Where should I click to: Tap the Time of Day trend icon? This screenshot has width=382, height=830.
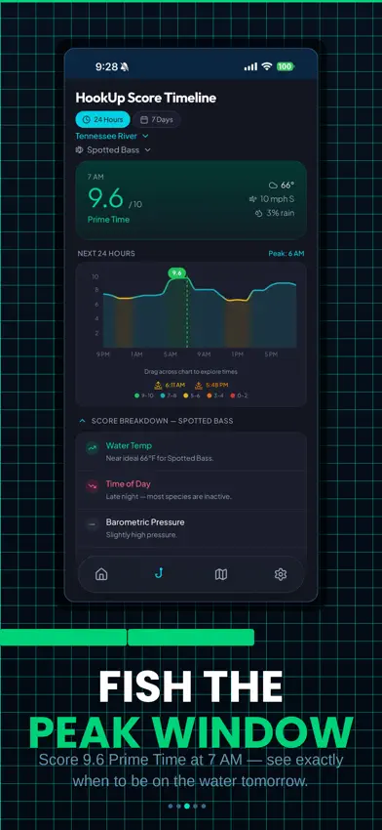point(93,486)
